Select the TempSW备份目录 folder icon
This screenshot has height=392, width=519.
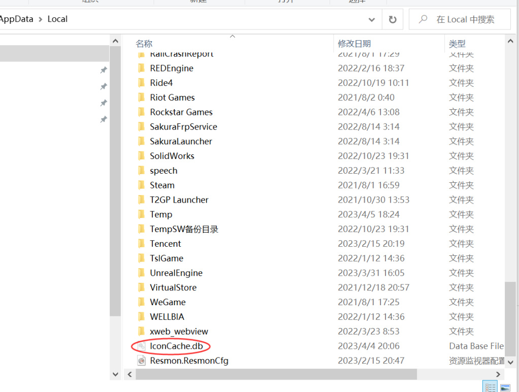coord(141,229)
